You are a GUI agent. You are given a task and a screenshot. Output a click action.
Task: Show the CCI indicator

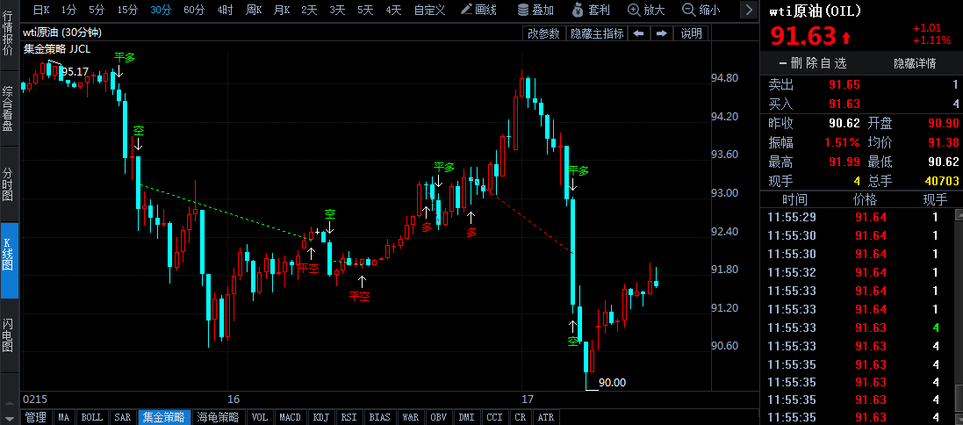pyautogui.click(x=494, y=418)
